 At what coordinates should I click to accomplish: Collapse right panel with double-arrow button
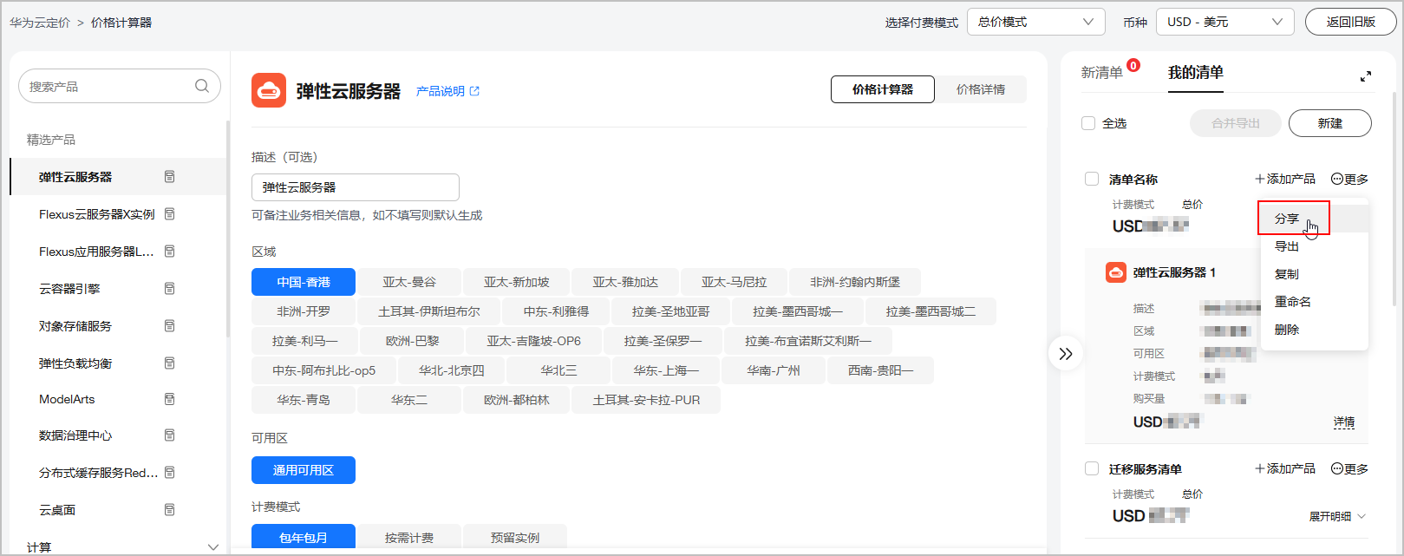tap(1066, 354)
